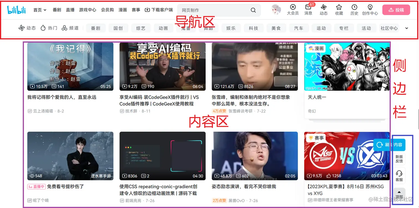
Task: Expand more categories with the chevron
Action: click(x=406, y=28)
